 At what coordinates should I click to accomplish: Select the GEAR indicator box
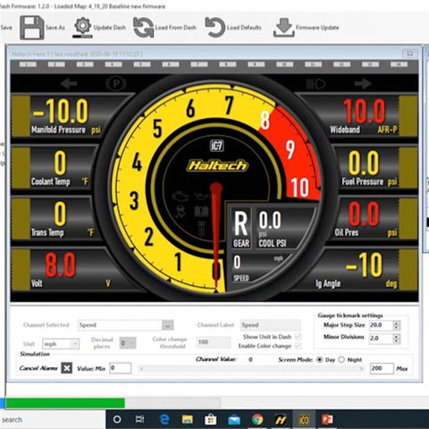[x=241, y=228]
